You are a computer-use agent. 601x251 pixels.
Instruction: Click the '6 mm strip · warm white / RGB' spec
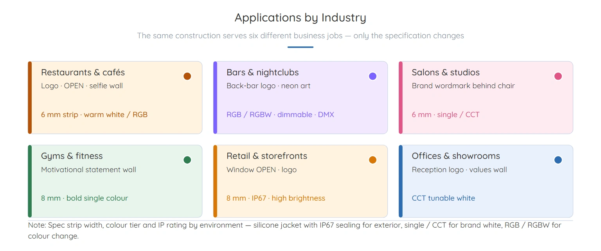pyautogui.click(x=94, y=115)
